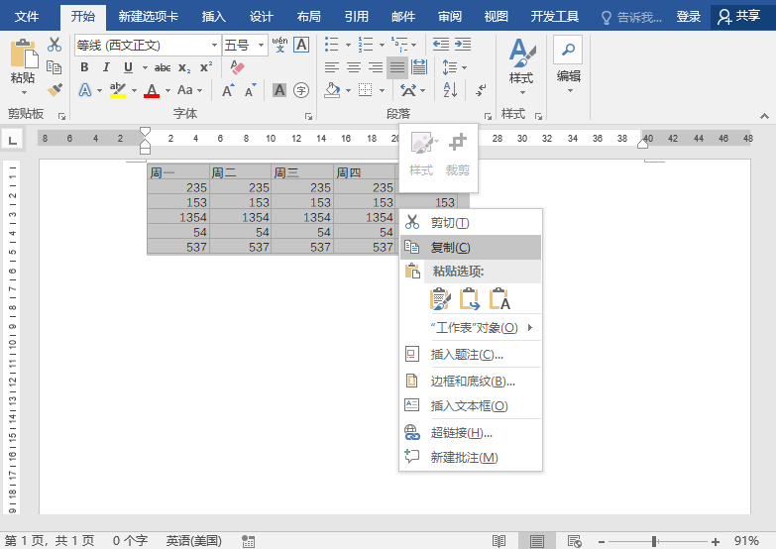
Task: Expand the font size dropdown
Action: point(262,46)
